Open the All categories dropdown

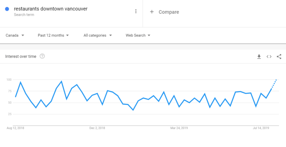point(98,35)
